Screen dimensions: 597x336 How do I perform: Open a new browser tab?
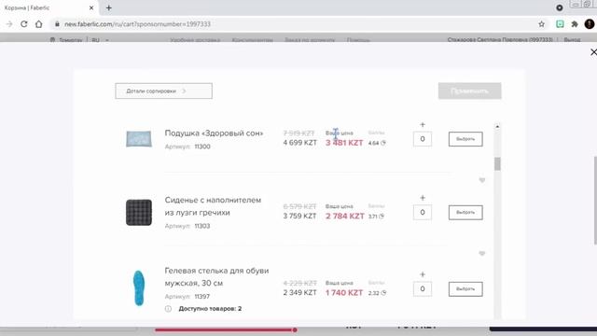(109, 7)
